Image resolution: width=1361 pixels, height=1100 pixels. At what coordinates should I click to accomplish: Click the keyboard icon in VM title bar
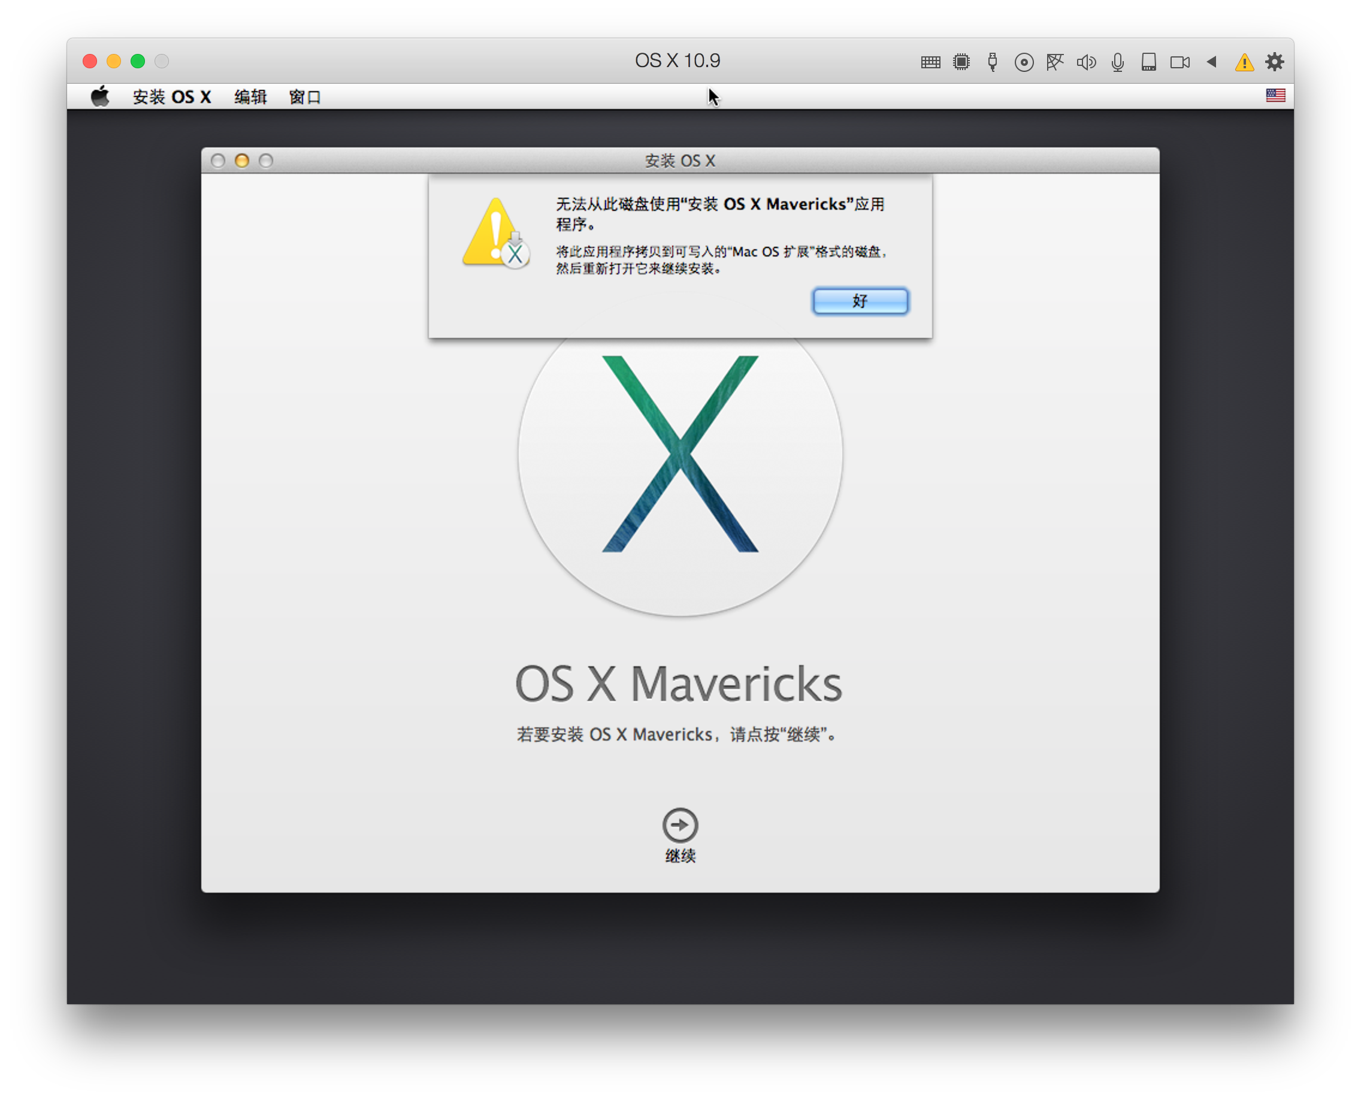[930, 62]
